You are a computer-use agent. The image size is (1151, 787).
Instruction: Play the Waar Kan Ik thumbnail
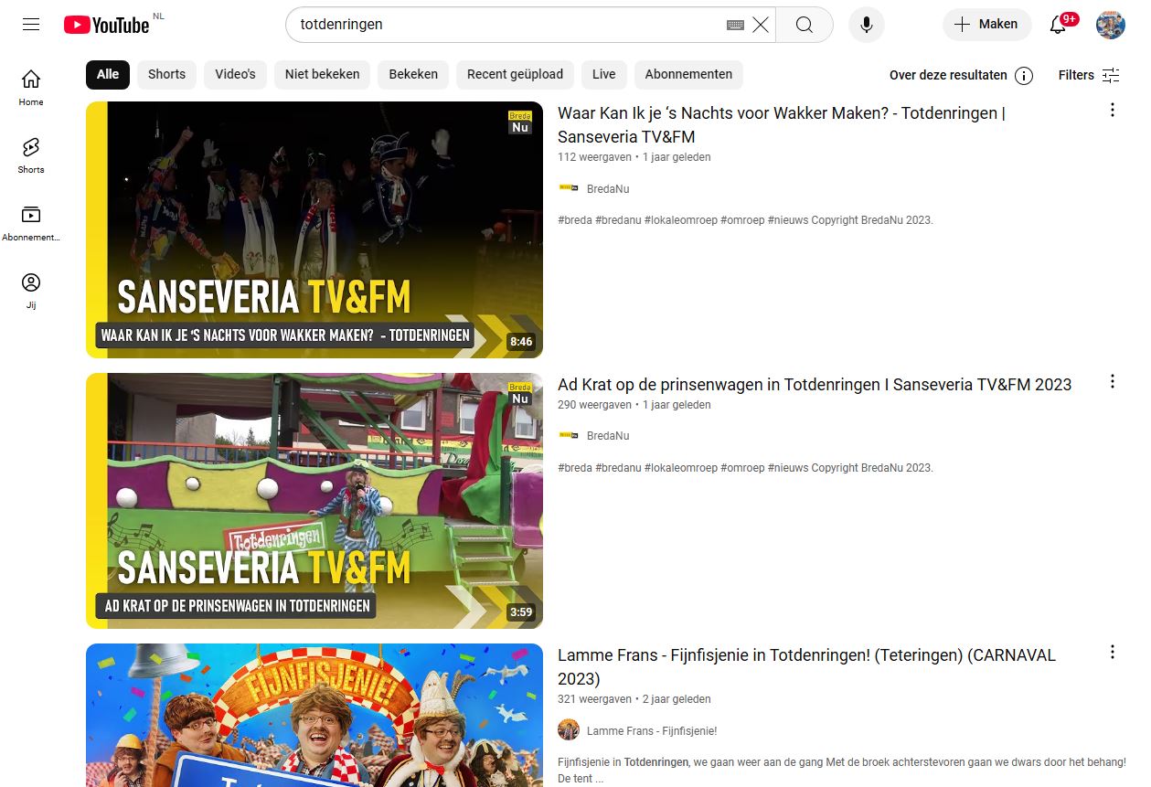click(314, 229)
